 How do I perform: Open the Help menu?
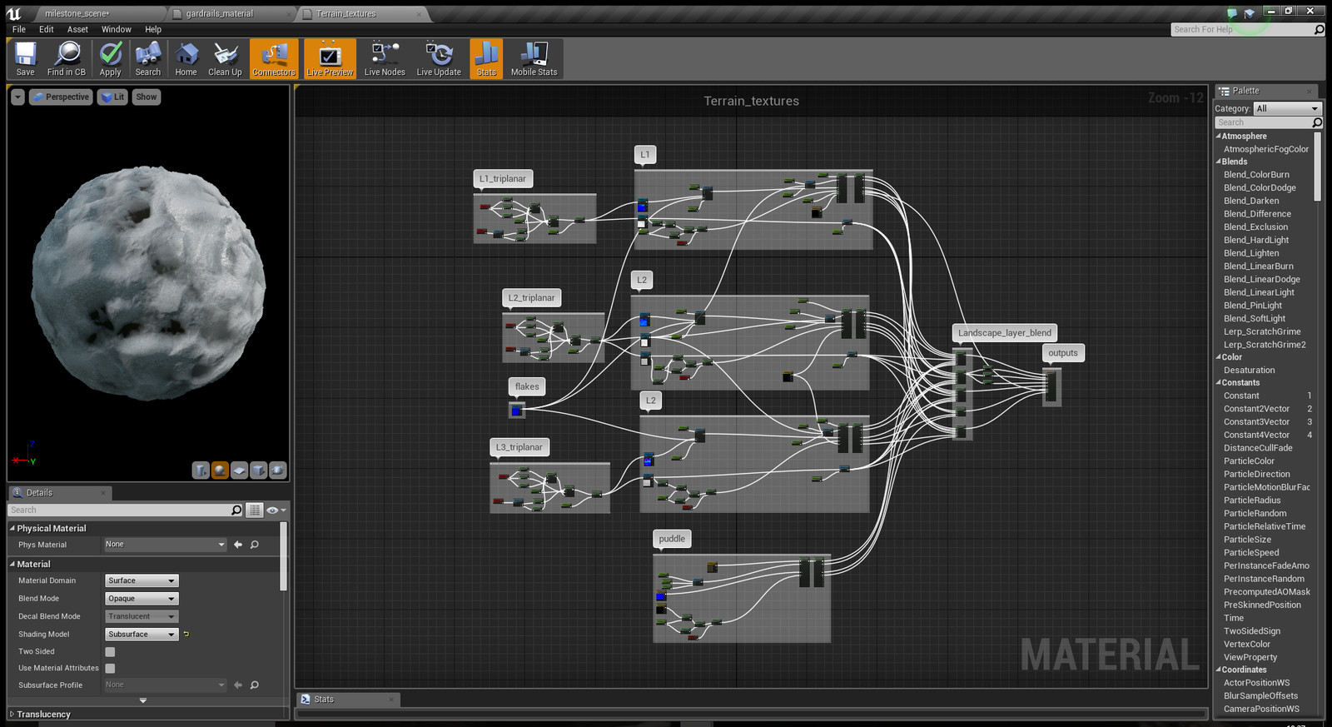click(153, 29)
